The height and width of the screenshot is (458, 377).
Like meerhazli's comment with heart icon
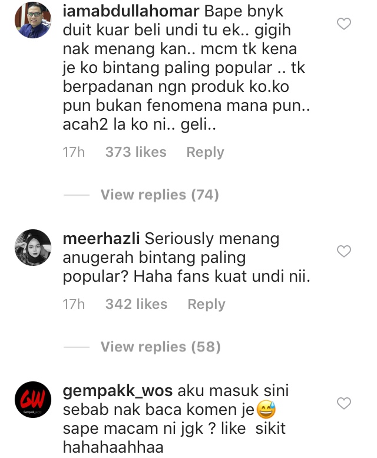point(344,251)
